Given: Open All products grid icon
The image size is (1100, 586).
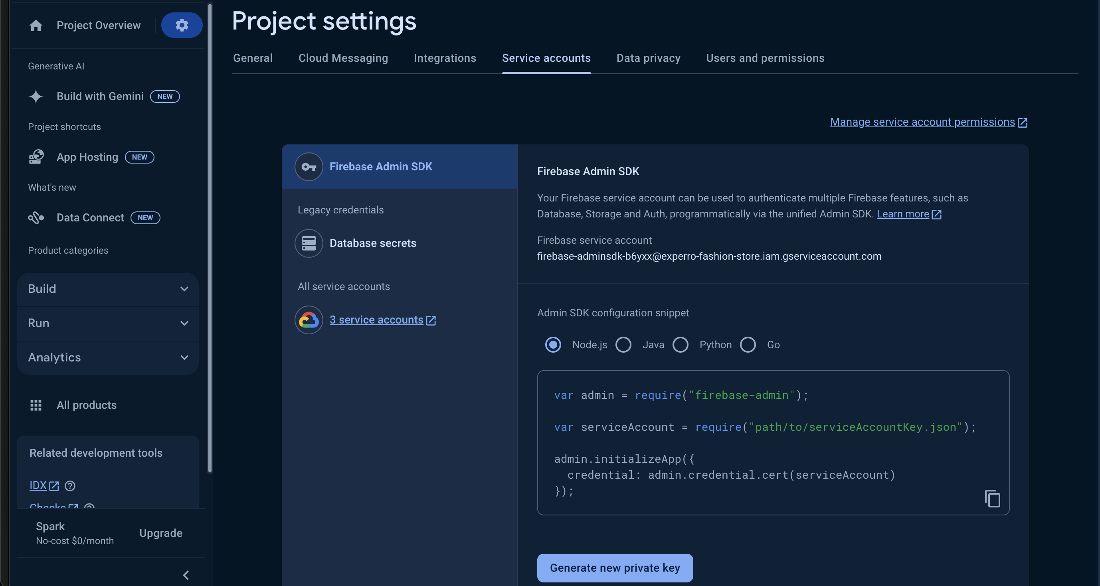Looking at the screenshot, I should pyautogui.click(x=36, y=405).
